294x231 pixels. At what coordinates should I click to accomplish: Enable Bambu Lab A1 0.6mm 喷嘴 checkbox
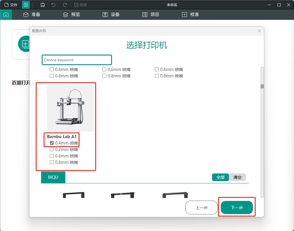pyautogui.click(x=52, y=156)
